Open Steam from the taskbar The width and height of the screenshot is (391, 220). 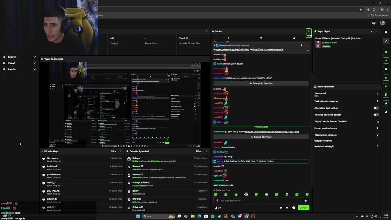coord(219,216)
